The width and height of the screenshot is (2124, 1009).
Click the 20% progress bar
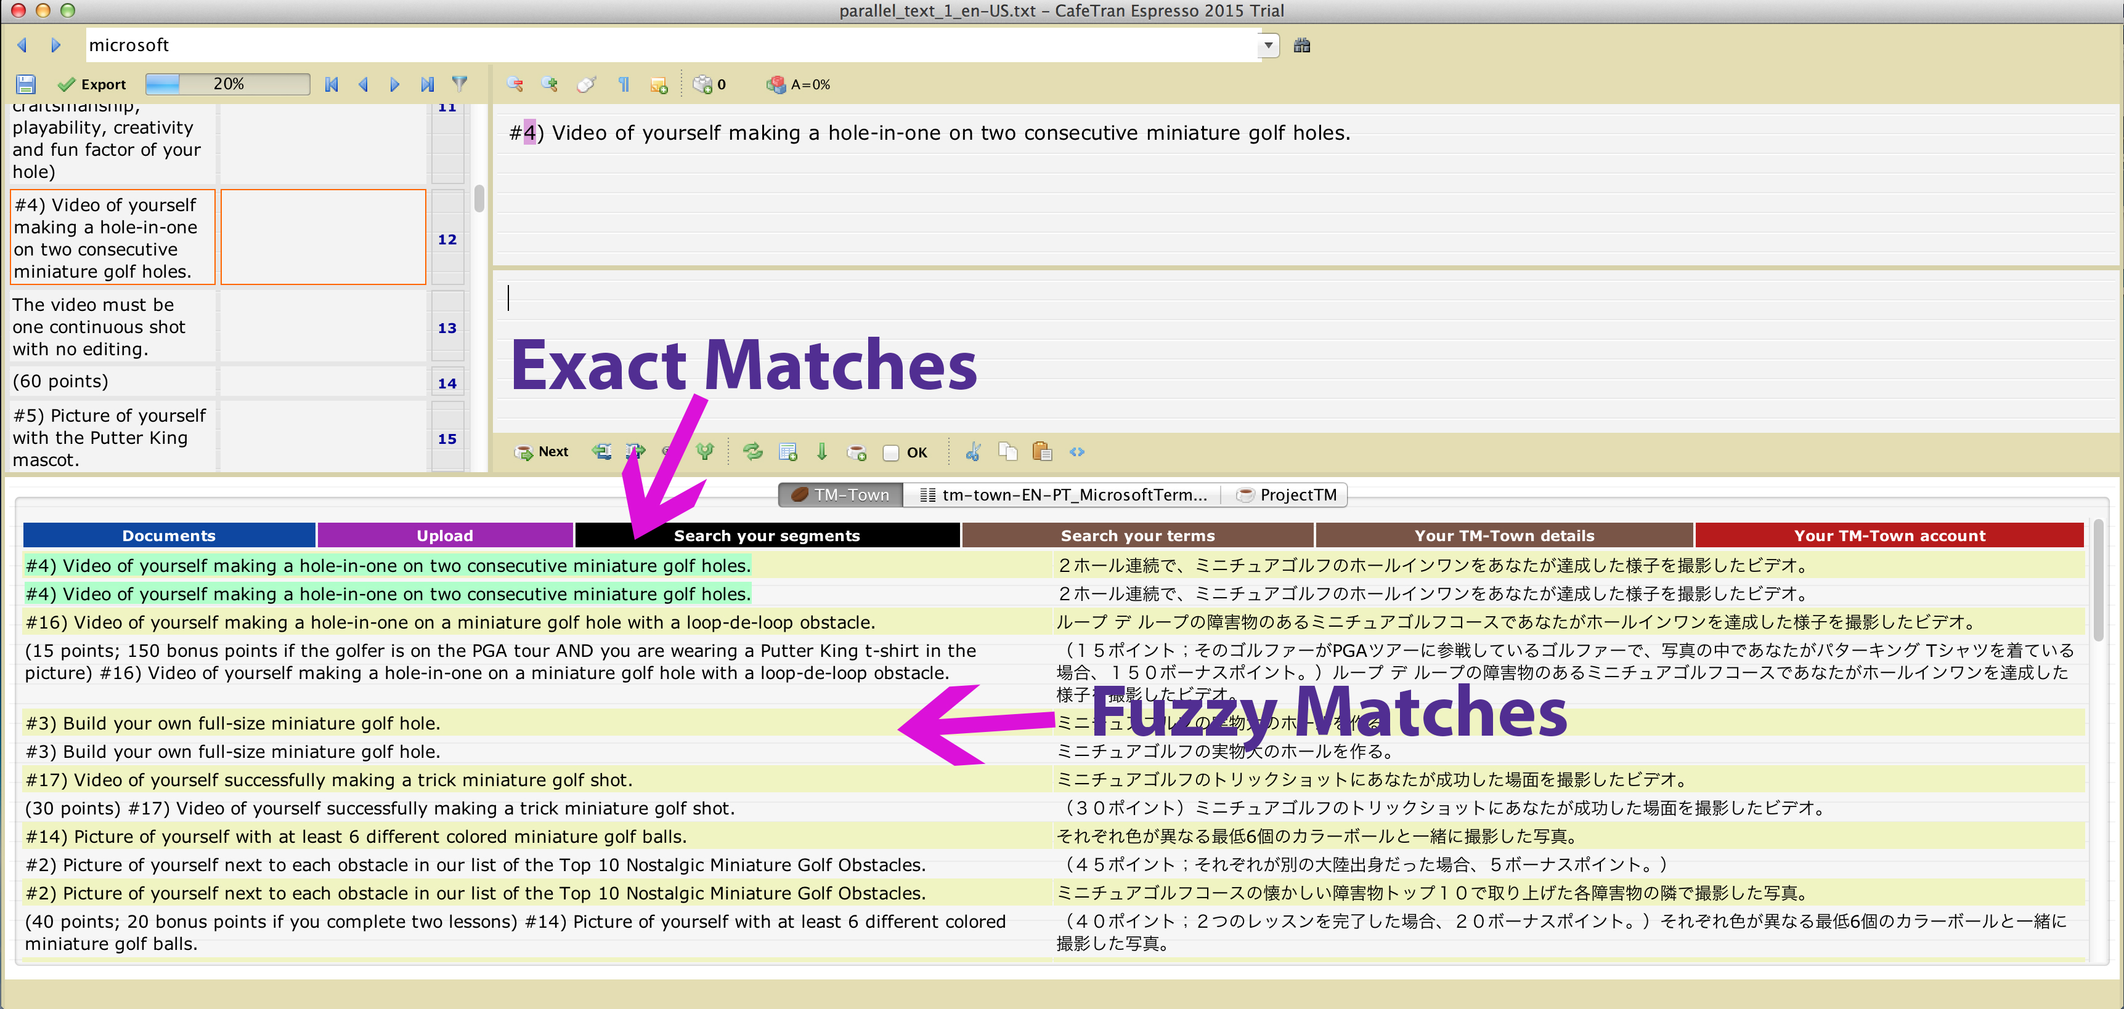click(x=227, y=83)
